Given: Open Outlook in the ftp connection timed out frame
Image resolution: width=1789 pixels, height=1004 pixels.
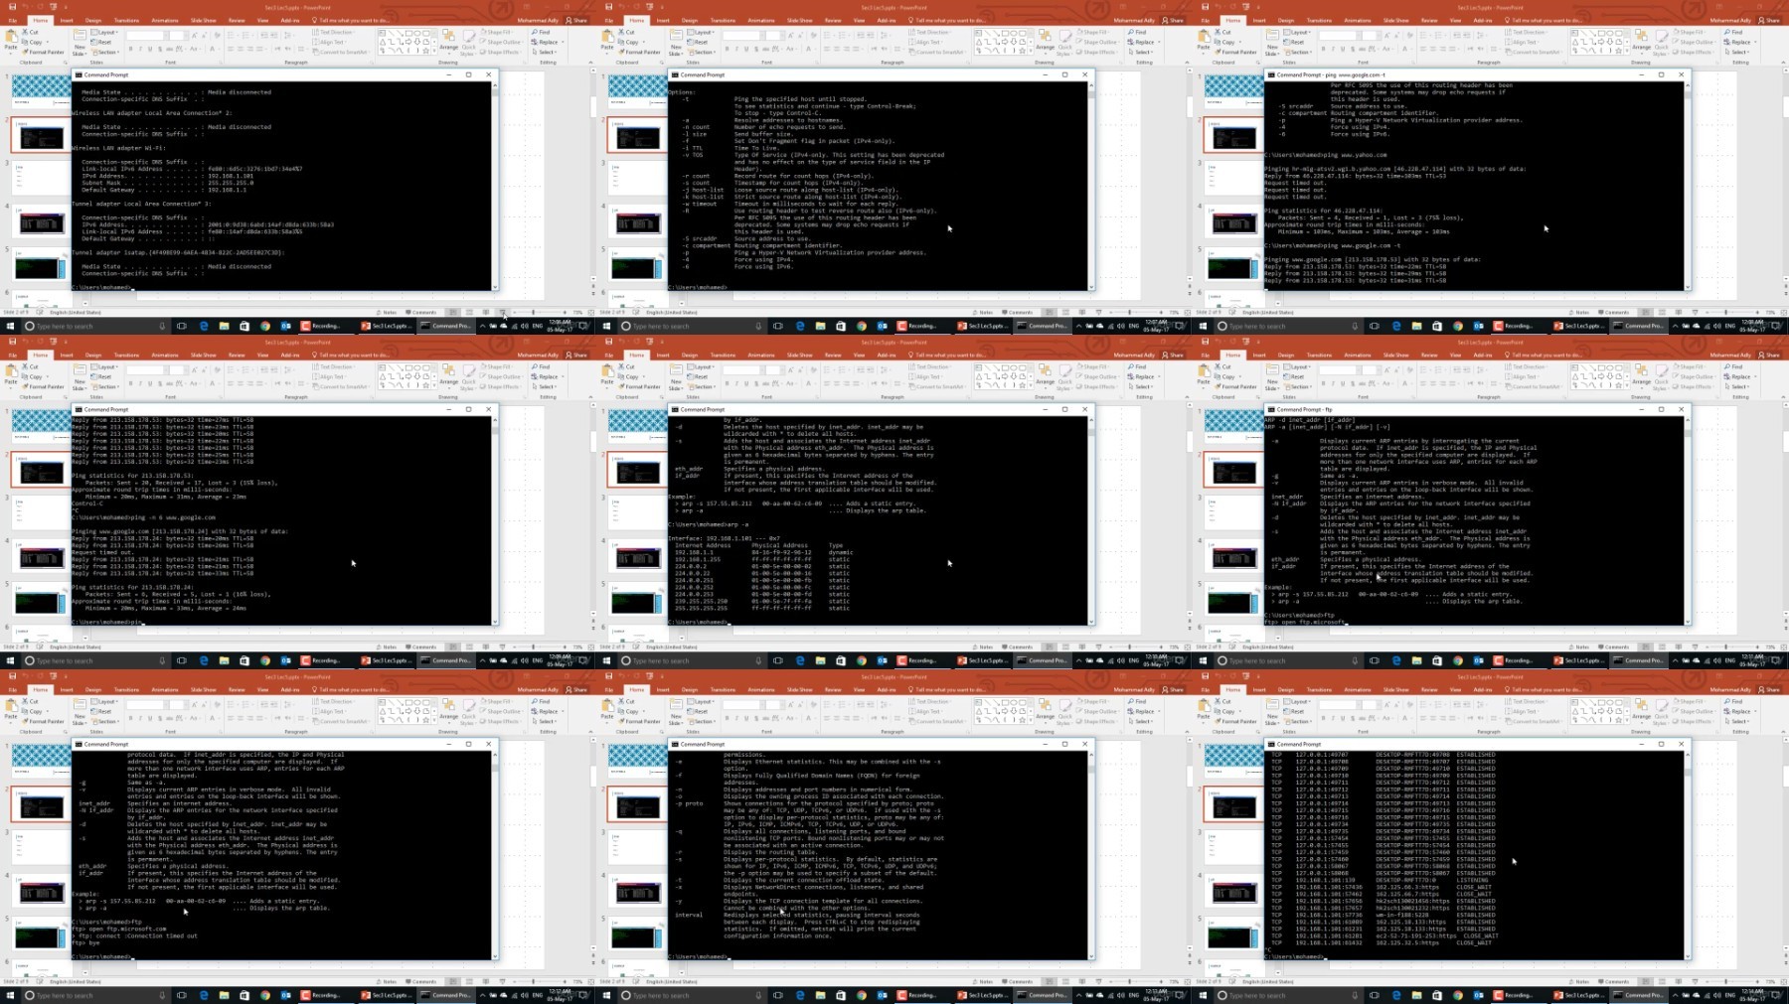Looking at the screenshot, I should coord(286,995).
